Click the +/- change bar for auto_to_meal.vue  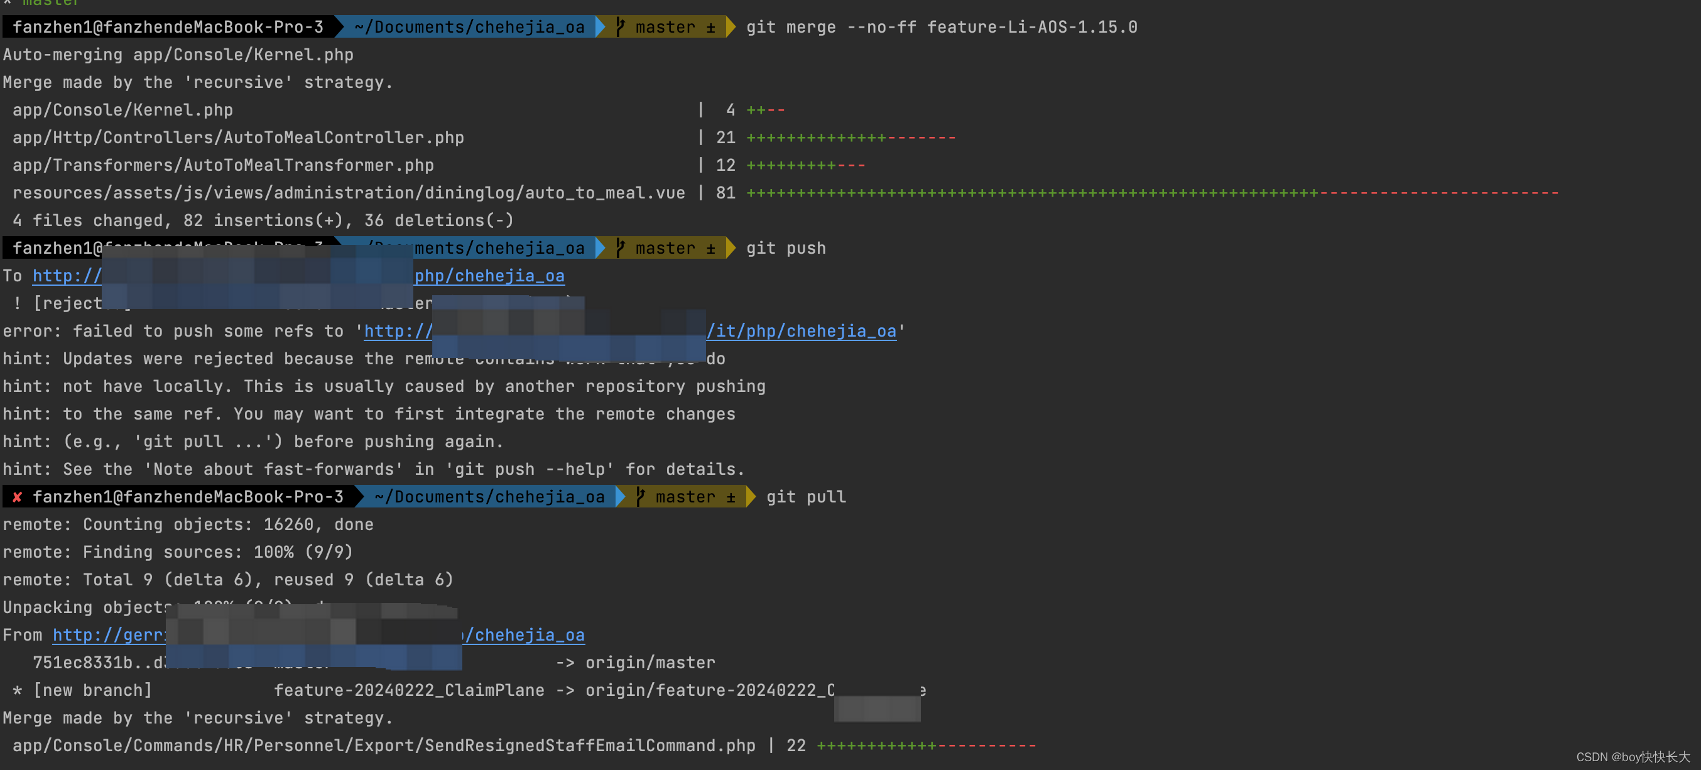pos(1152,193)
